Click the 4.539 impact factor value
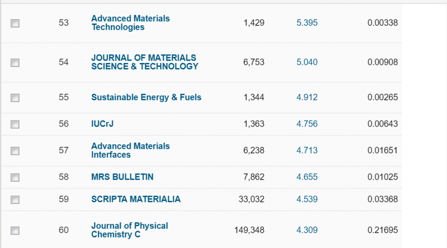The image size is (447, 248). [x=307, y=199]
